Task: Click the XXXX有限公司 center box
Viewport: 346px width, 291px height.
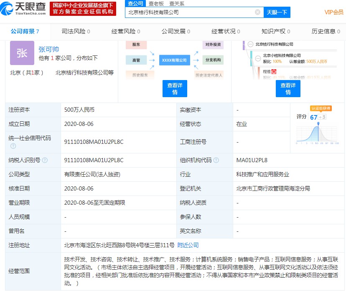Action: click(x=174, y=60)
